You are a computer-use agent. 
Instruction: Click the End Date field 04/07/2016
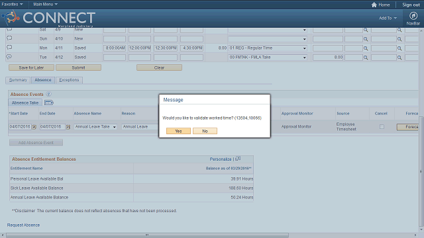coord(52,126)
